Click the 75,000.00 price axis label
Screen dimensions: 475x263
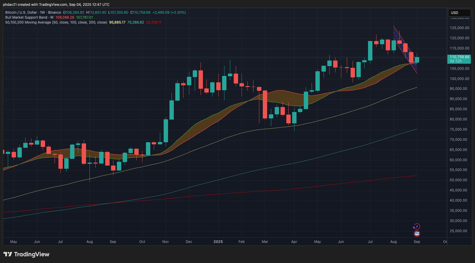click(x=458, y=129)
